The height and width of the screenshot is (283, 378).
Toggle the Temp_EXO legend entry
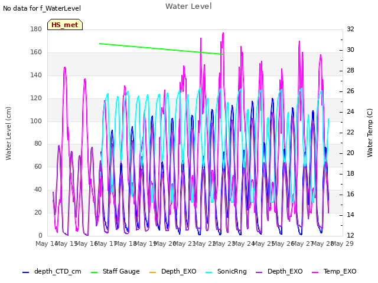(334, 271)
